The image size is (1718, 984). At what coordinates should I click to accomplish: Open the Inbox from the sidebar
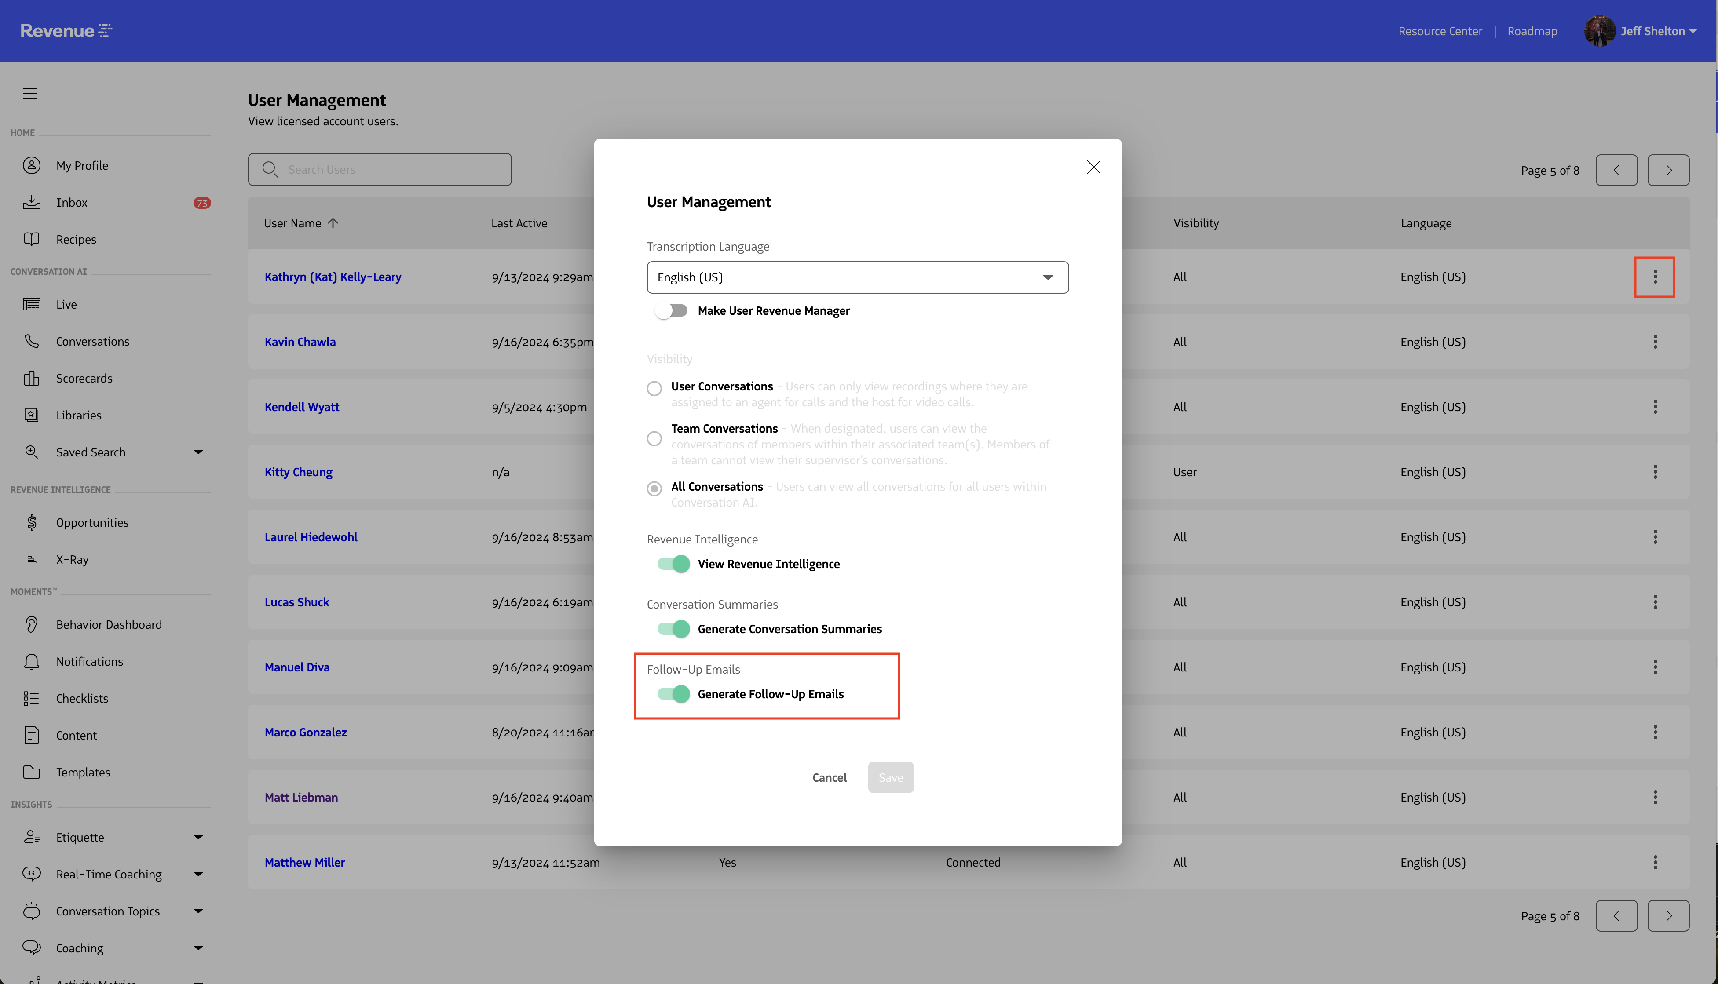72,202
